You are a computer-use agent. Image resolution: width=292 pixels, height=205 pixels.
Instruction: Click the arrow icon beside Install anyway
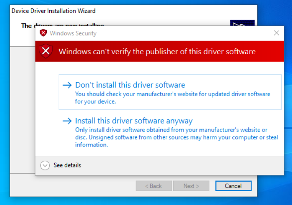tap(67, 121)
